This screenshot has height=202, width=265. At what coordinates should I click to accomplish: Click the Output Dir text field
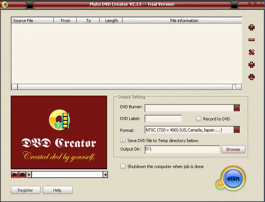182,149
